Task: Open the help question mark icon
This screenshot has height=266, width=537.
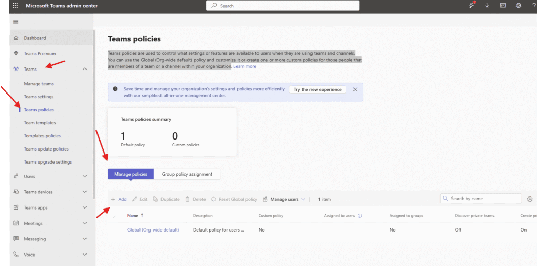Action: 533,6
